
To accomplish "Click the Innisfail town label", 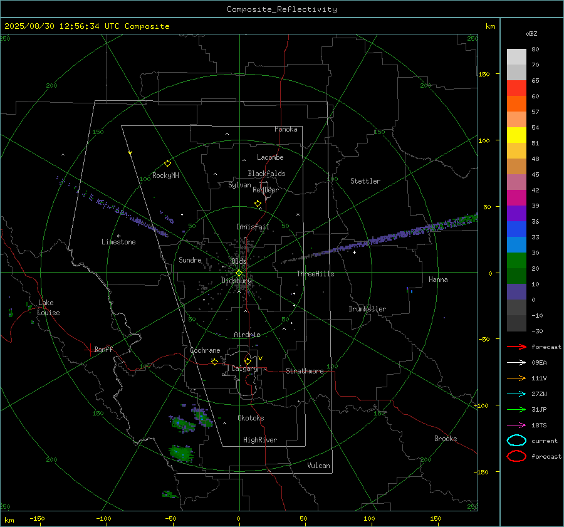I will [x=253, y=227].
